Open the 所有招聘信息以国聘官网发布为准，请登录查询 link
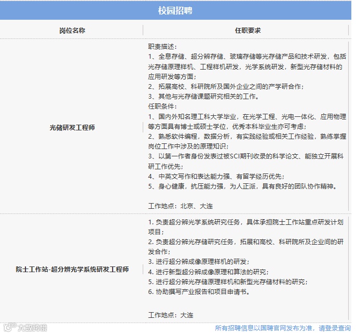Image resolution: width=356 pixels, height=335 pixels. point(283,328)
